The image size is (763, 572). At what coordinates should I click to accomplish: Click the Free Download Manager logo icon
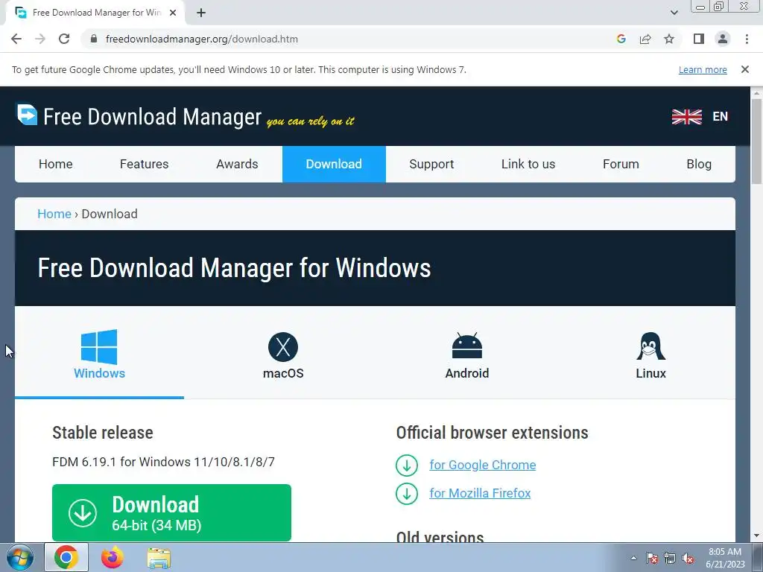click(x=28, y=115)
